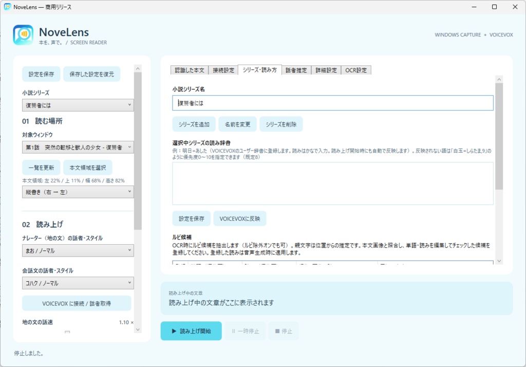Open the narrator speaker dropdown showing まお / ノーマル

point(78,251)
